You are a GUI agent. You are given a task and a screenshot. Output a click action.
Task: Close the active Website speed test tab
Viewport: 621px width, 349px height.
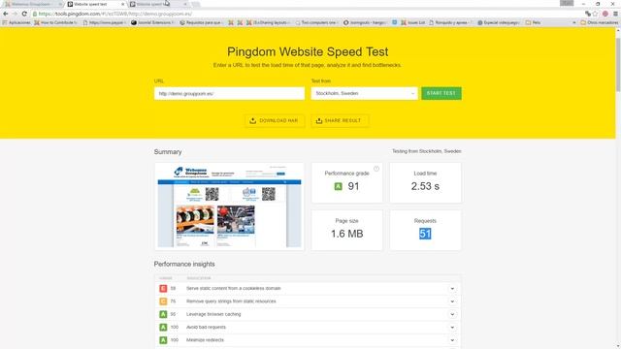123,4
